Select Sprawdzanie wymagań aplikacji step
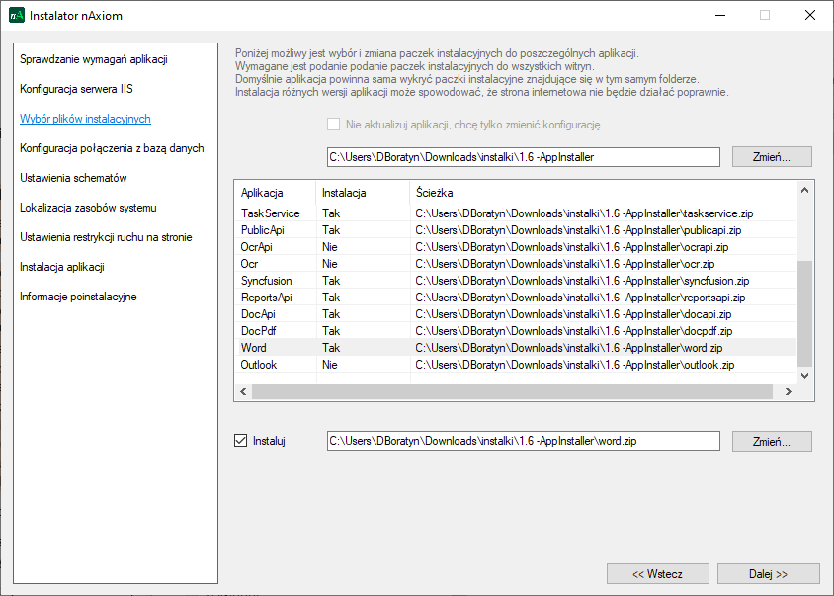 [93, 59]
